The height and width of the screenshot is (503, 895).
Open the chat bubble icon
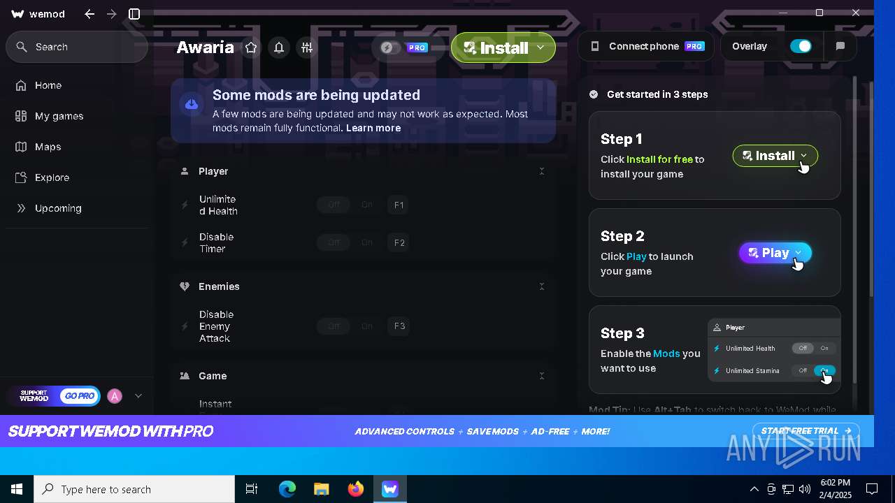840,46
